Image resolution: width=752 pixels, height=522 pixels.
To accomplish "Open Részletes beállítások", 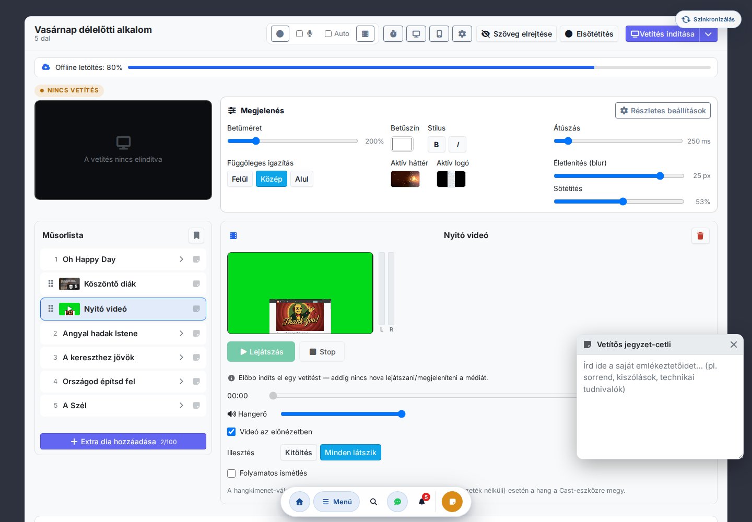I will (663, 111).
